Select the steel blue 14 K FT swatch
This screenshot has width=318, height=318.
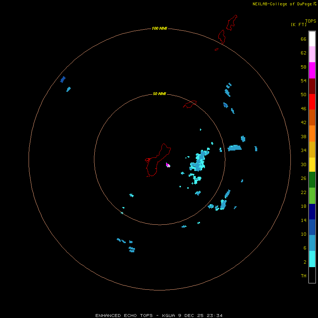pos(312,243)
